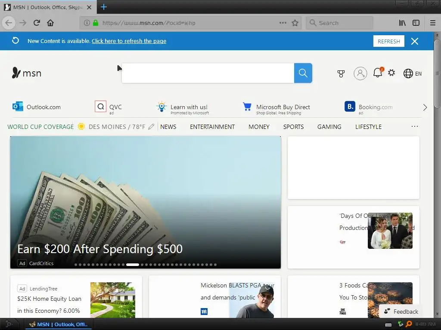Open the NEWS menu item
This screenshot has width=441, height=330.
[168, 127]
